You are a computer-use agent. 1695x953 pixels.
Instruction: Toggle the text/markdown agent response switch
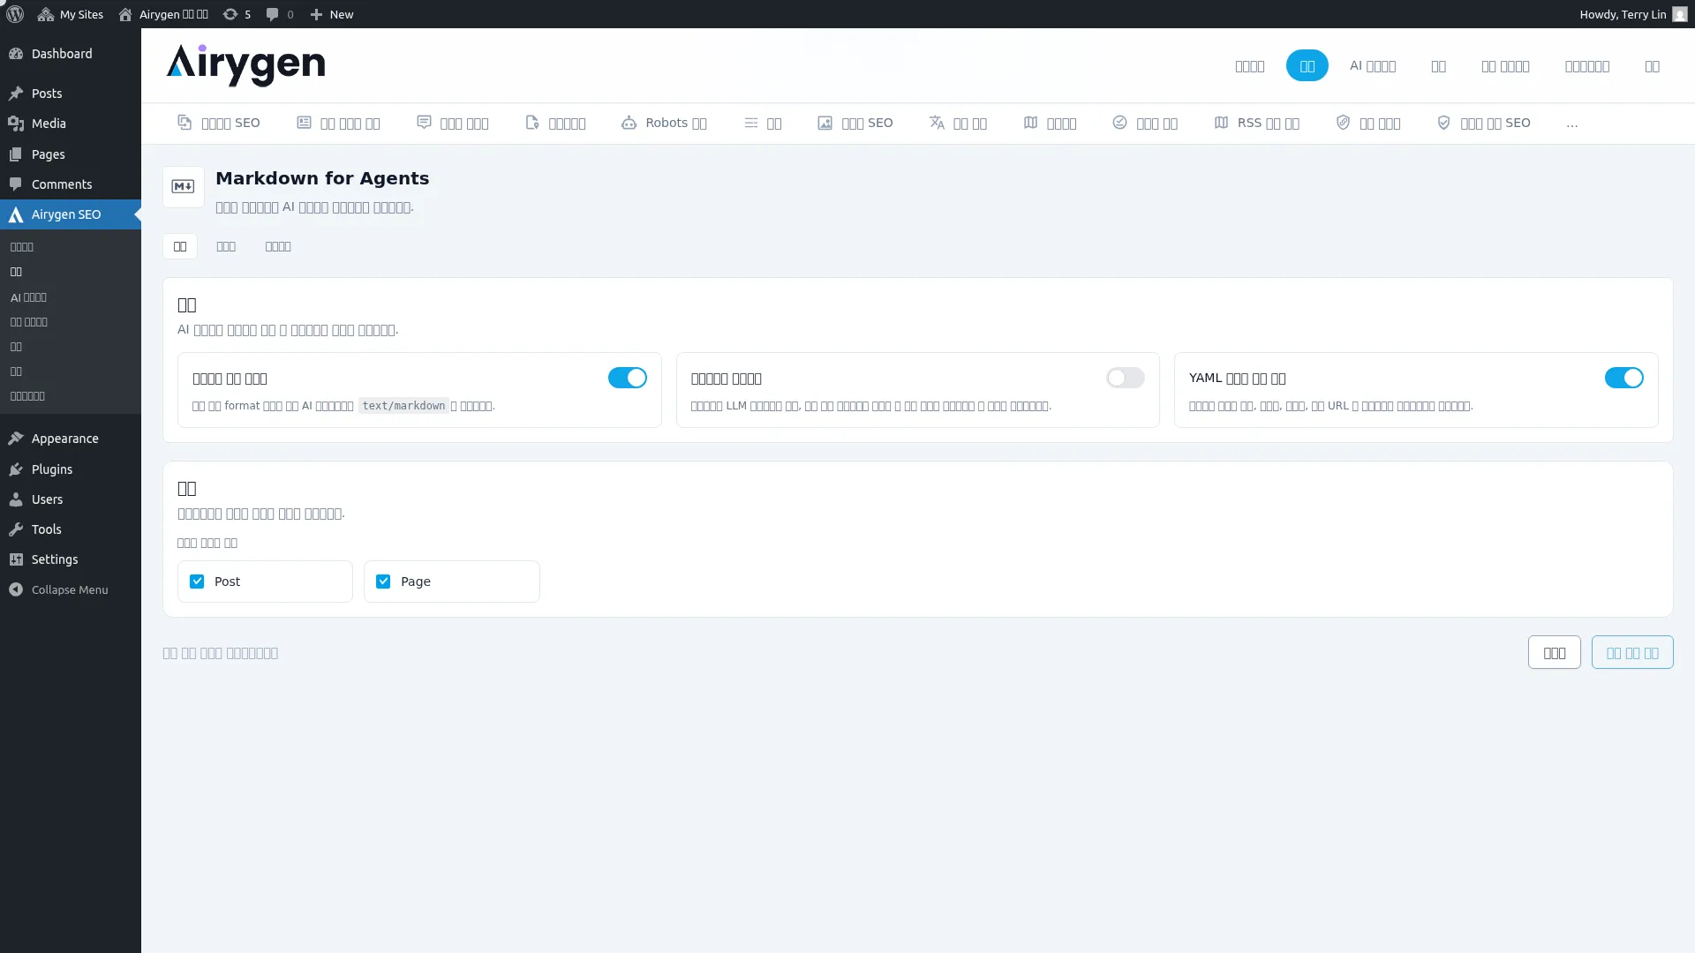click(x=628, y=378)
